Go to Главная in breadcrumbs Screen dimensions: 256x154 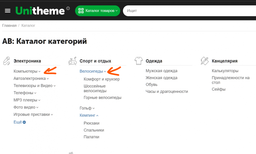point(9,26)
